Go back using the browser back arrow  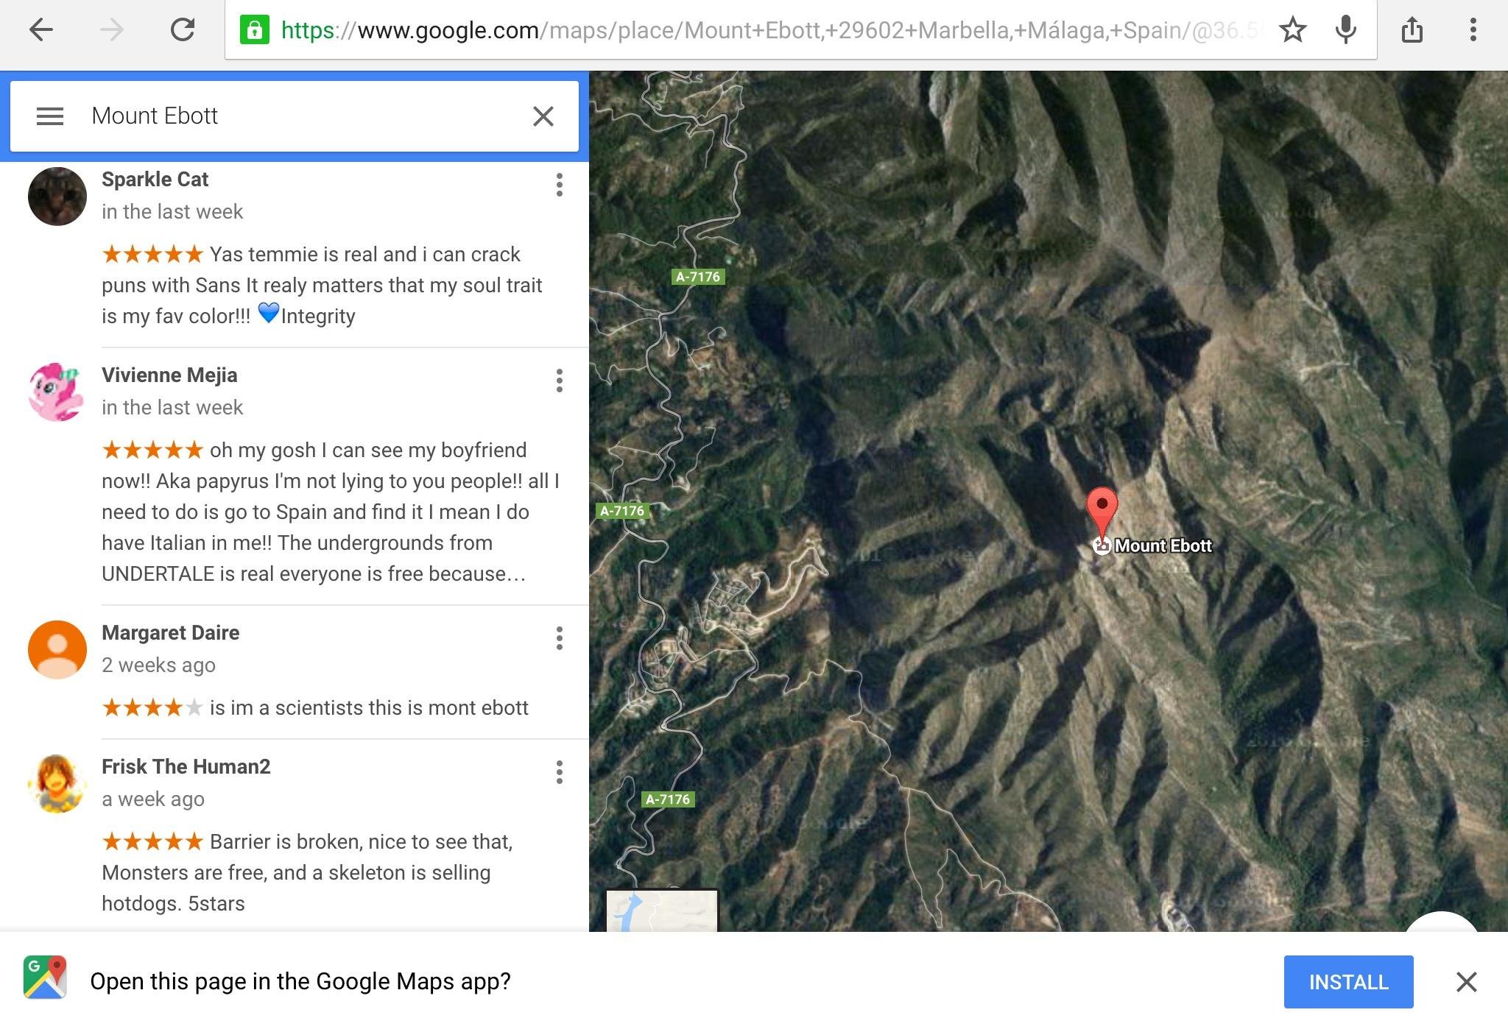pyautogui.click(x=41, y=30)
